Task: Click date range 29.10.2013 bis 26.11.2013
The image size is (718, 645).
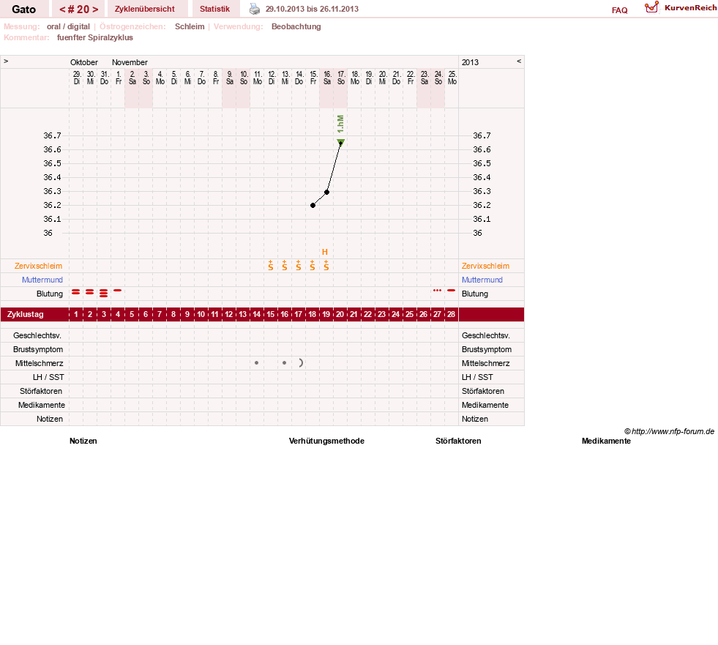Action: 312,10
